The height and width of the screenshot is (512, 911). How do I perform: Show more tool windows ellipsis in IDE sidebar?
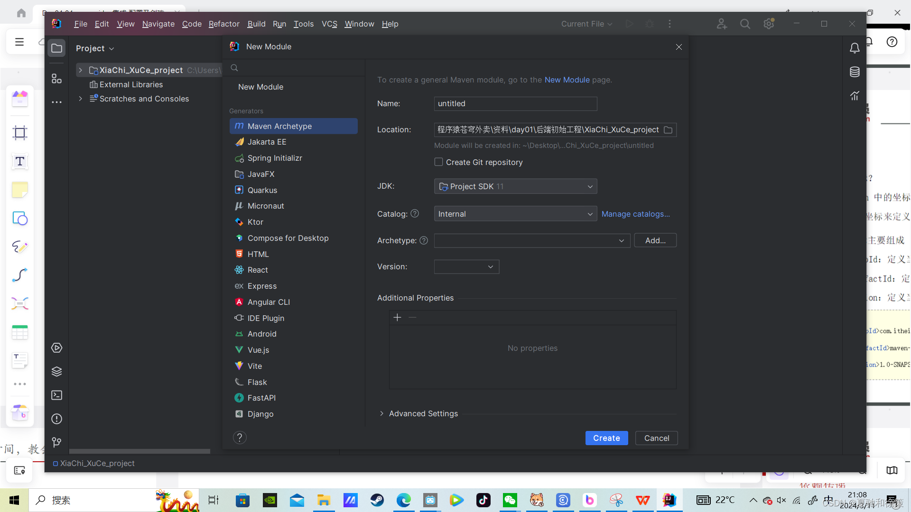[56, 102]
